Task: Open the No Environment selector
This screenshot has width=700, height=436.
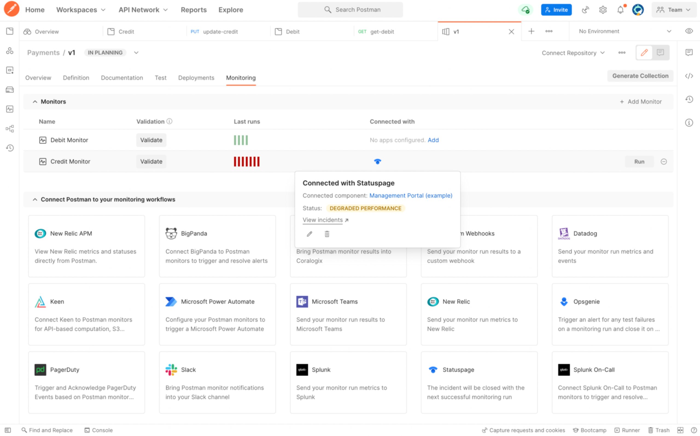Action: 625,31
